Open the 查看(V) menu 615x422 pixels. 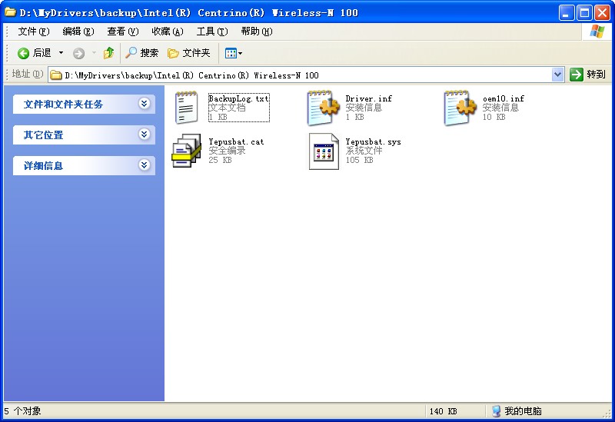click(x=123, y=32)
